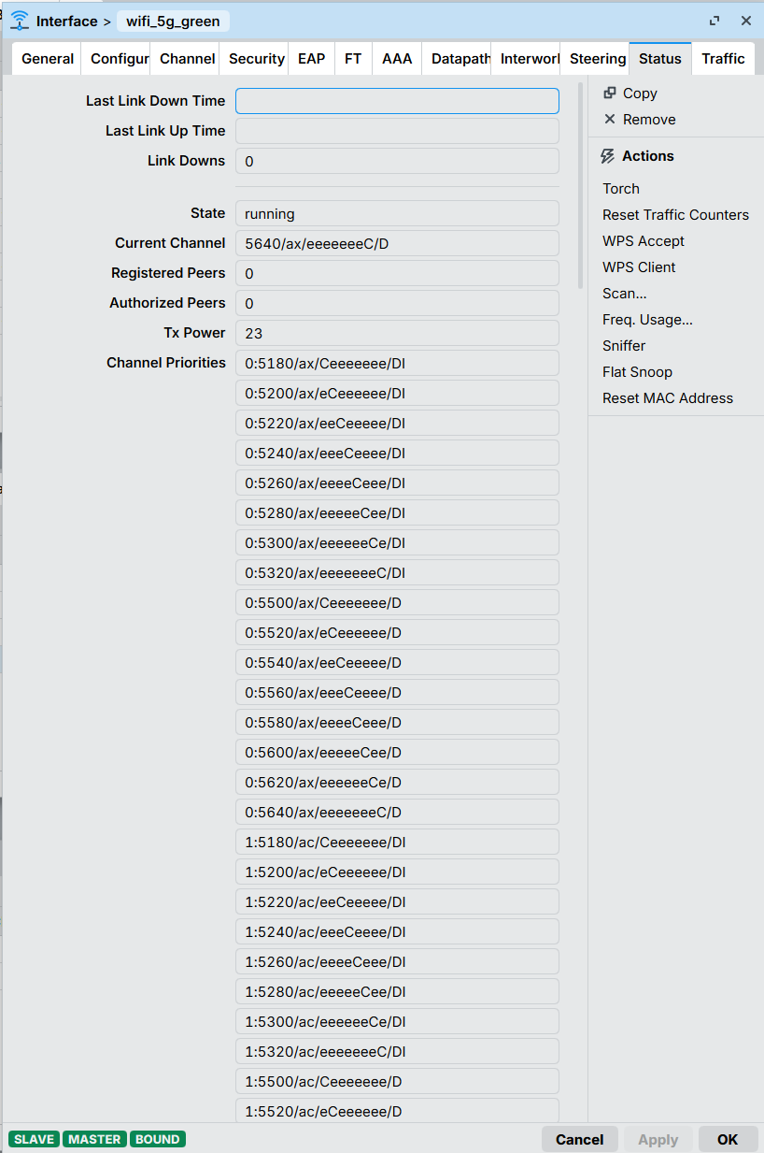Run the Torch action
764x1153 pixels.
pyautogui.click(x=621, y=188)
